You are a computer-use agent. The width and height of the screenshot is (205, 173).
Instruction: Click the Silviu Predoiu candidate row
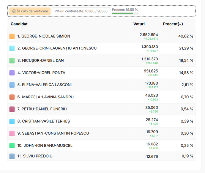tap(101, 156)
